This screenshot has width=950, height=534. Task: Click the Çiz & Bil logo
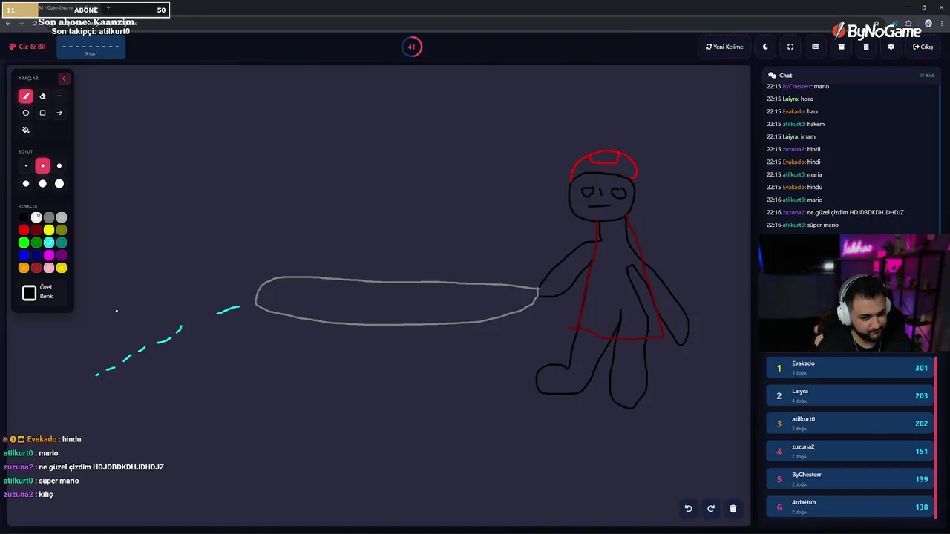(x=27, y=47)
